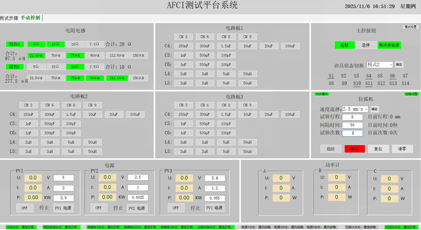421x230 pixels.
Task: Click the 清零 clear button
Action: [x=402, y=149]
